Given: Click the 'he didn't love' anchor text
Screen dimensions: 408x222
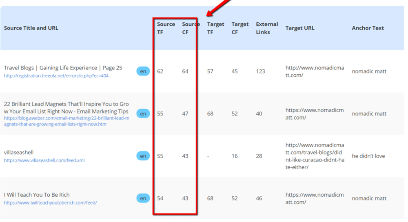Looking at the screenshot, I should tap(368, 156).
